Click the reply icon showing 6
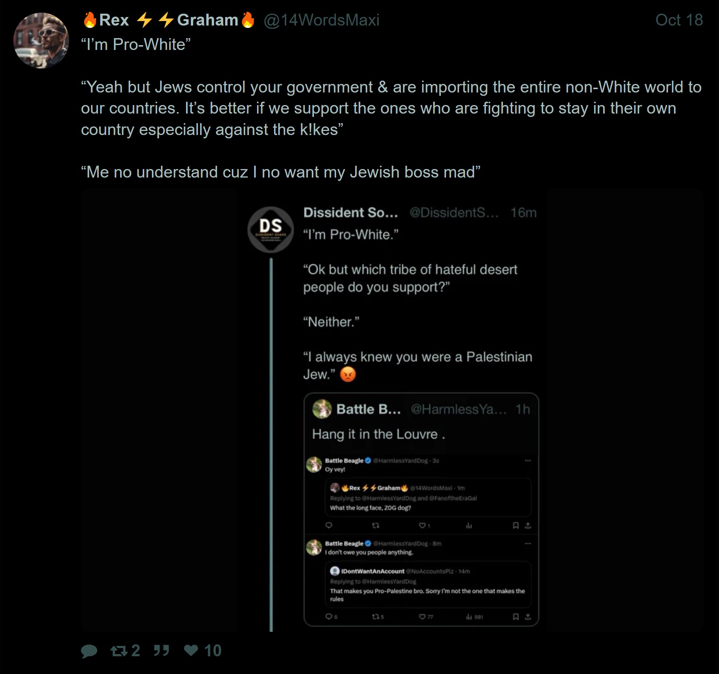 tap(328, 617)
